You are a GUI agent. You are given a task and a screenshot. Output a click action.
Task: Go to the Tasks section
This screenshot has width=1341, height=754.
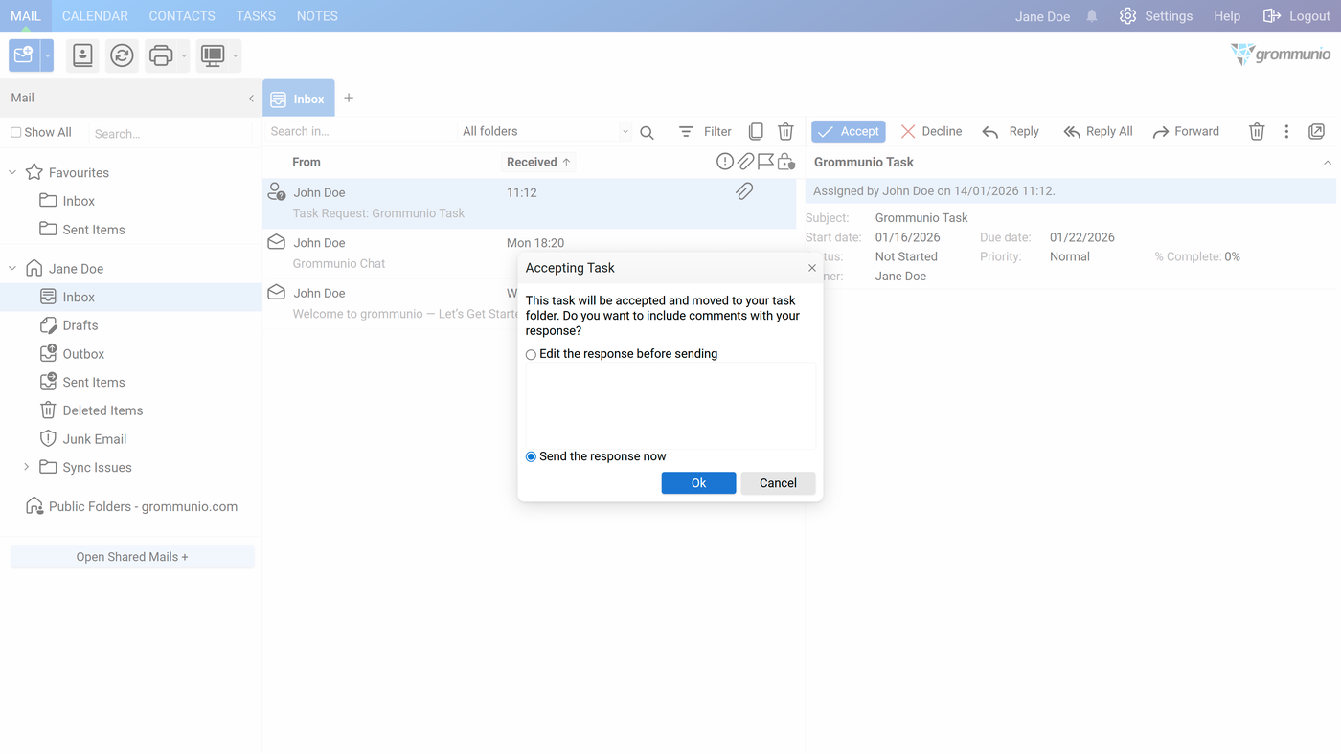coord(256,16)
